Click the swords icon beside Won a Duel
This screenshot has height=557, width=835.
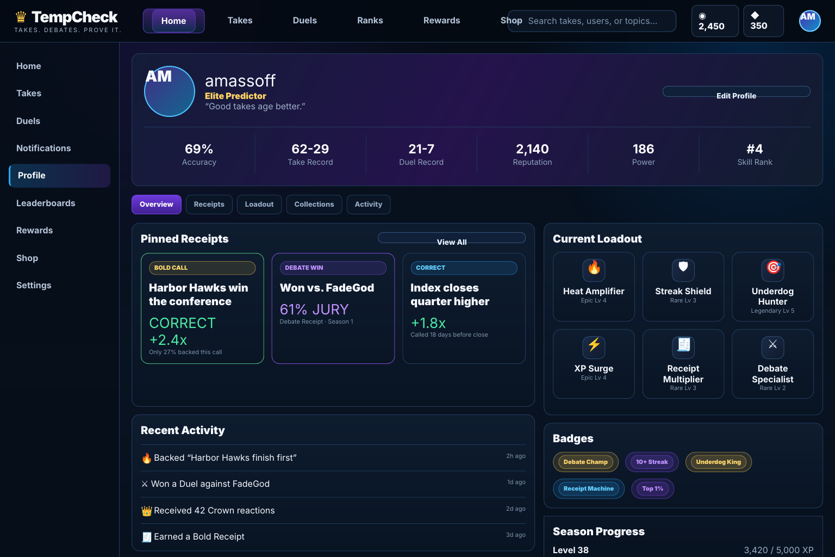145,484
